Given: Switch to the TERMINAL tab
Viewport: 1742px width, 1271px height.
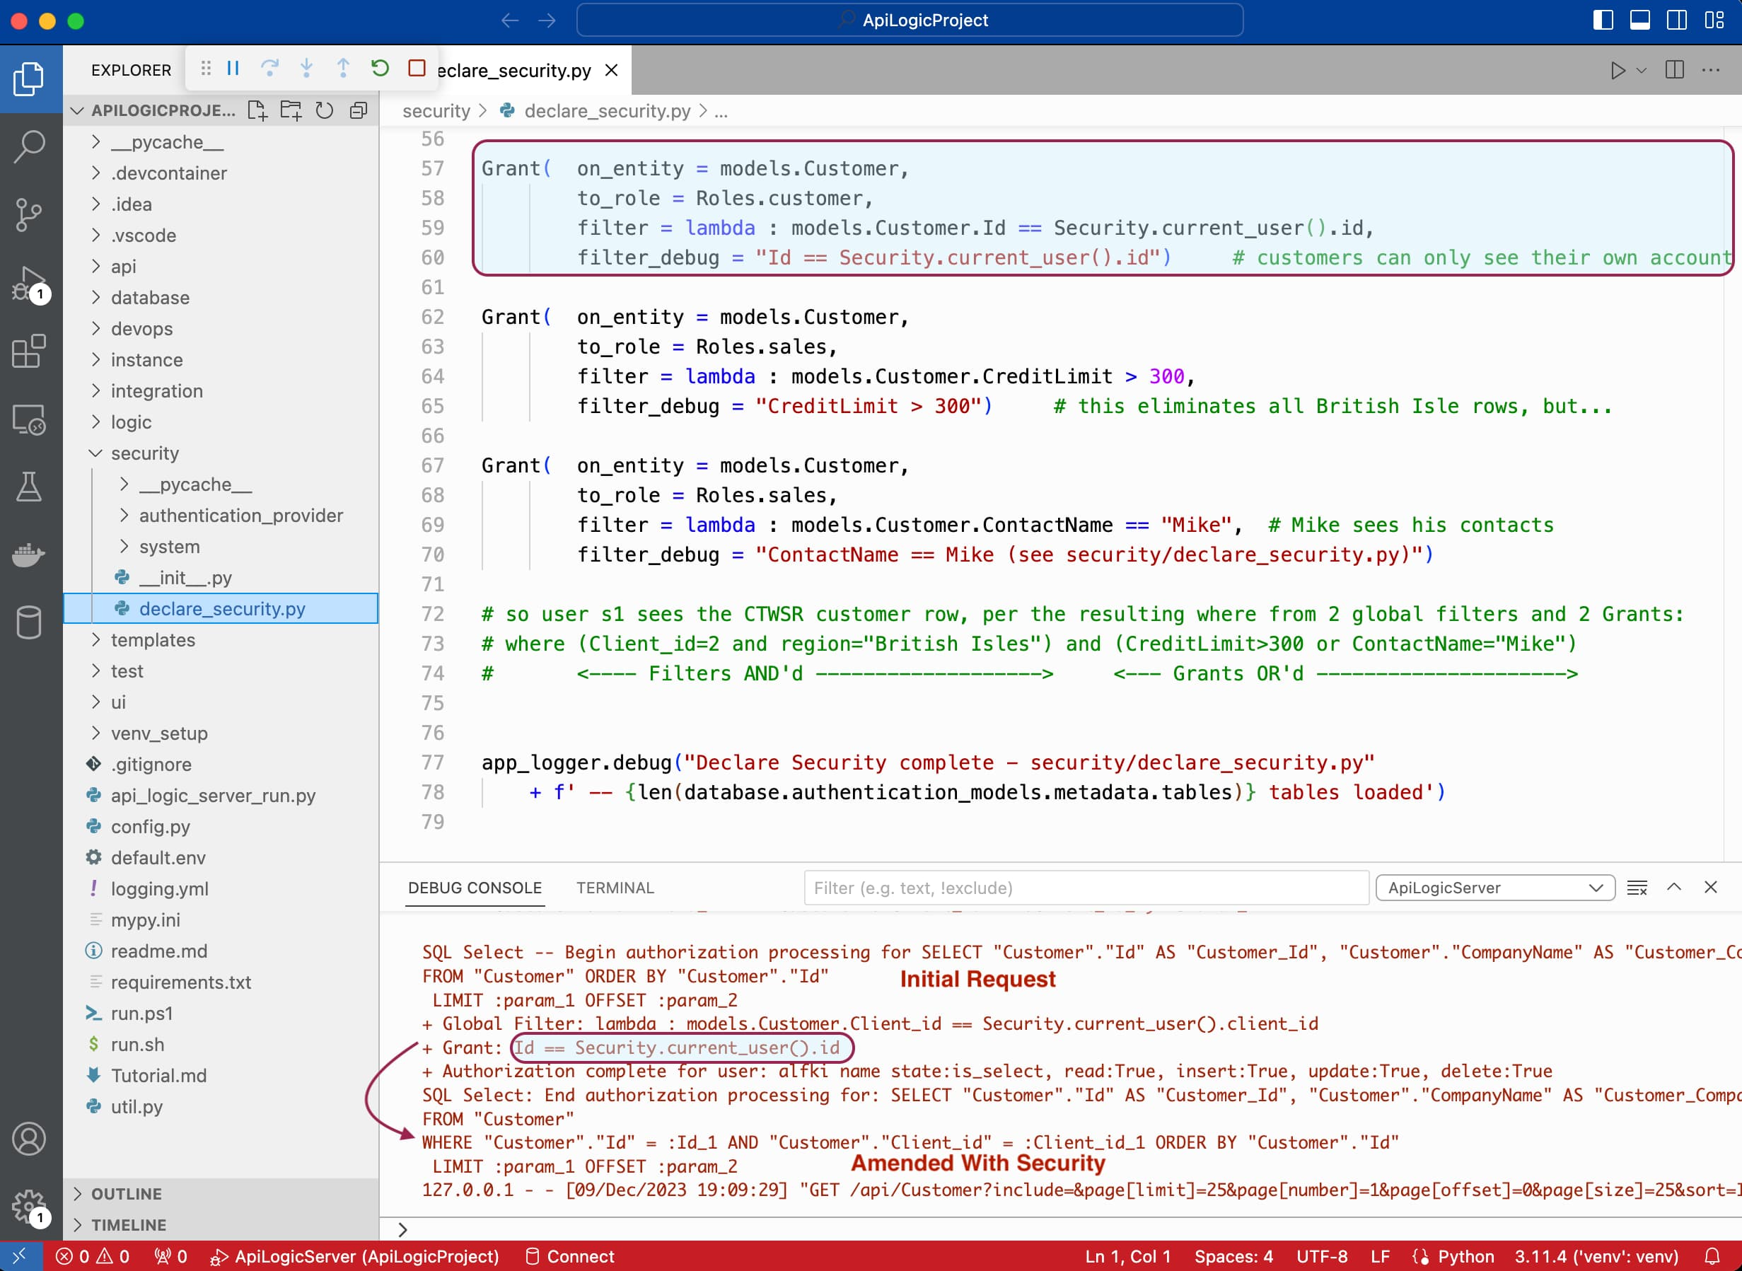Looking at the screenshot, I should point(615,888).
